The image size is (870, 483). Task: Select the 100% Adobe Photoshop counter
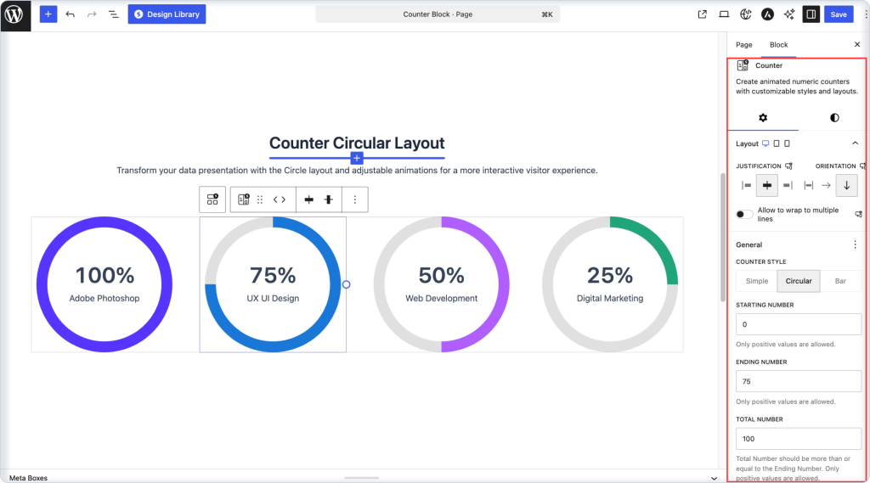[105, 284]
